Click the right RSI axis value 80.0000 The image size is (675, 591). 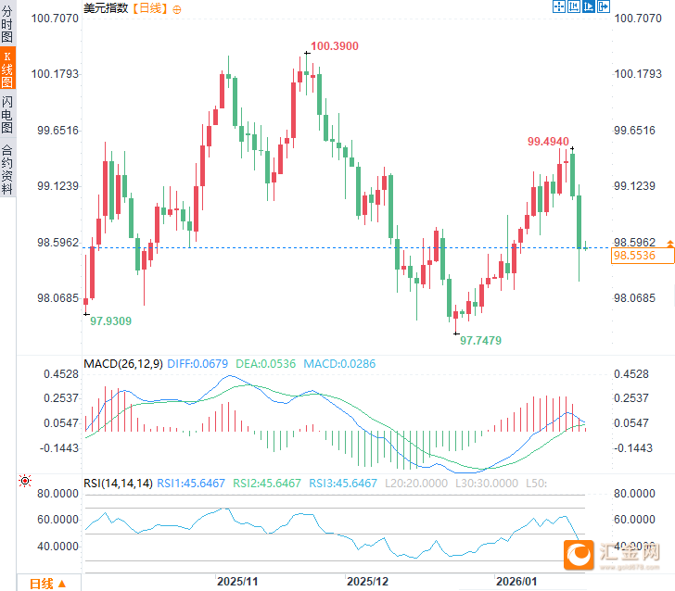(x=634, y=494)
